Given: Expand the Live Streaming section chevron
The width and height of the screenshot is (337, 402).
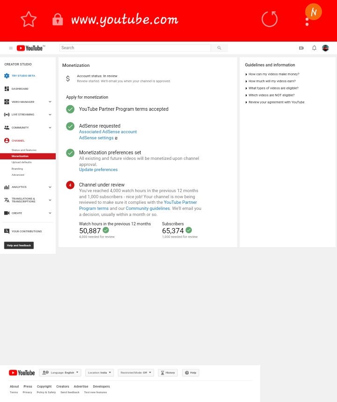Looking at the screenshot, I should tap(50, 115).
